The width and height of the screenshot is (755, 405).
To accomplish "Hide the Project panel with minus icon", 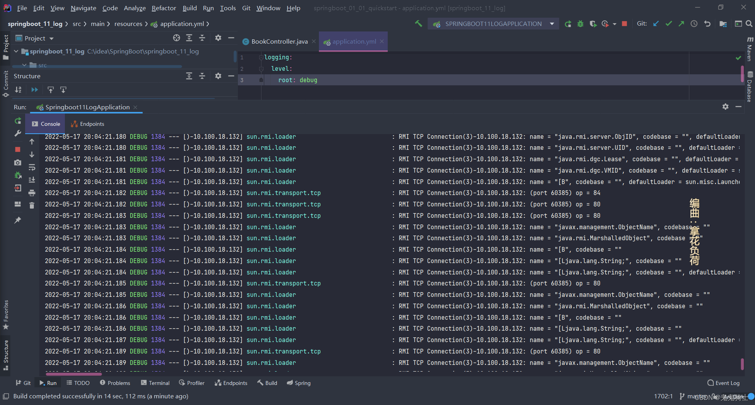I will tap(231, 38).
